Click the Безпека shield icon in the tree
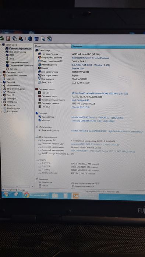 point(5,105)
